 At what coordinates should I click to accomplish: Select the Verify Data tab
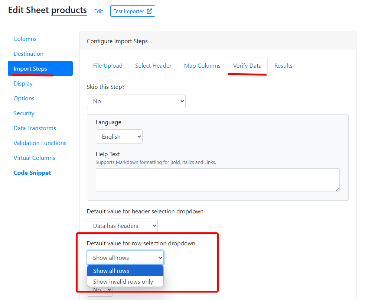[x=247, y=66]
